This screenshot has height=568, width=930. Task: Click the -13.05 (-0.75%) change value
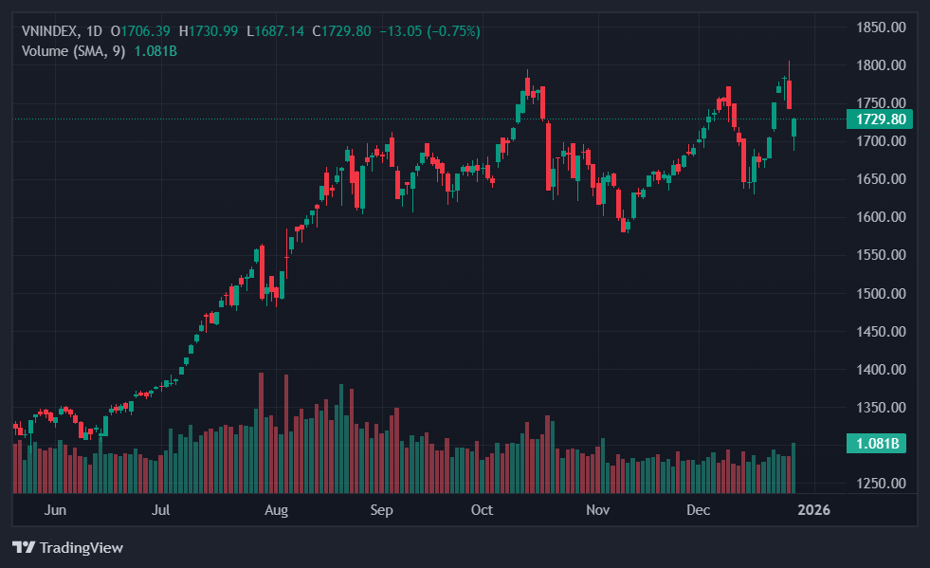[429, 31]
